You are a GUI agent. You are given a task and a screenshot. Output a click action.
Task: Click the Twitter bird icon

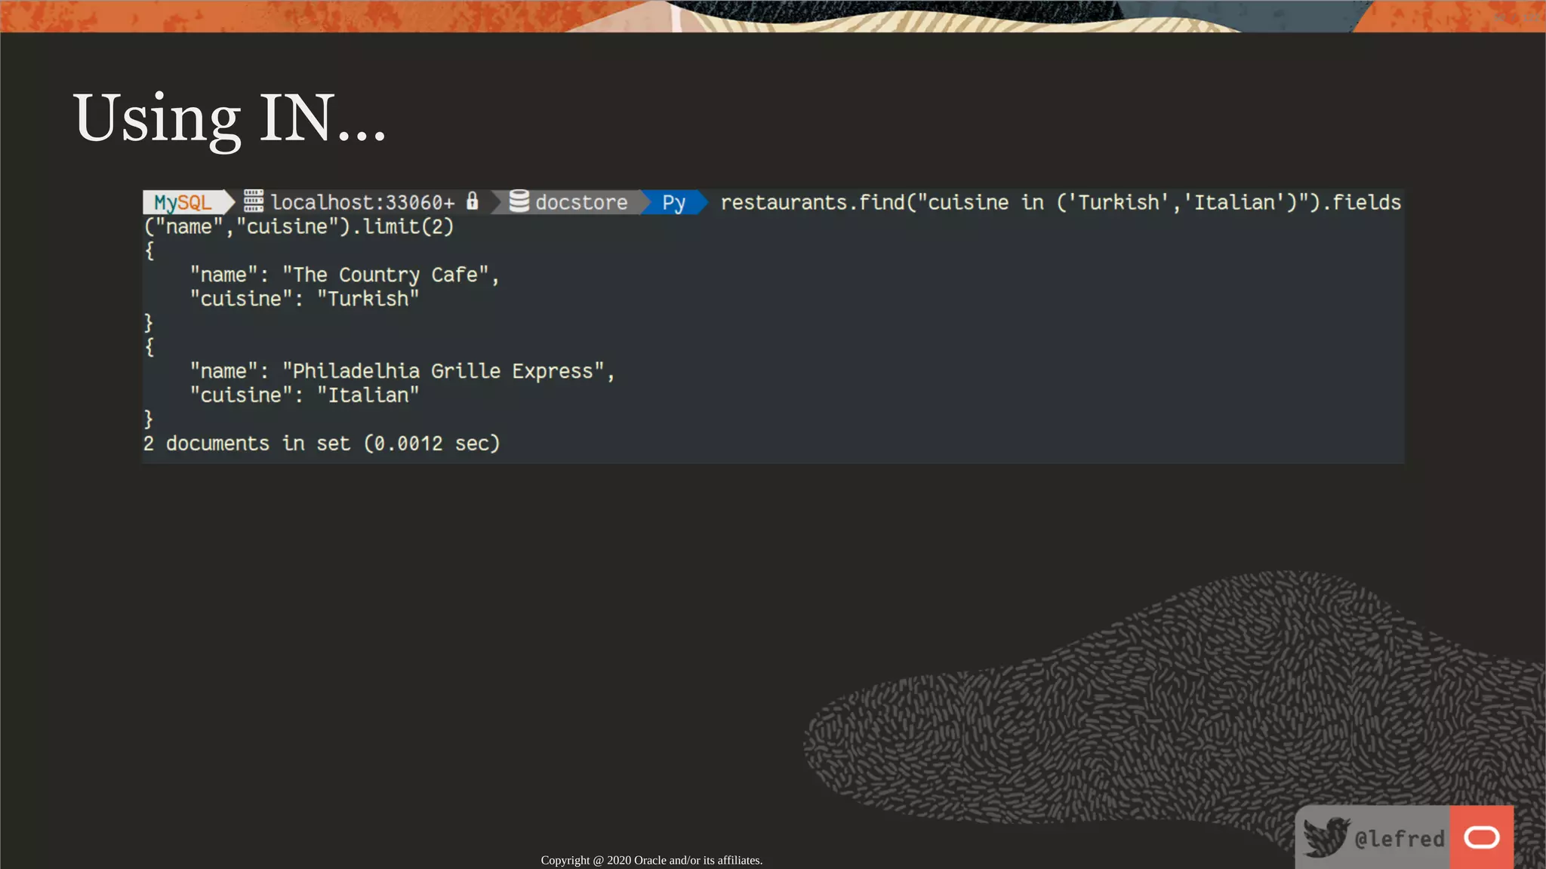point(1326,837)
